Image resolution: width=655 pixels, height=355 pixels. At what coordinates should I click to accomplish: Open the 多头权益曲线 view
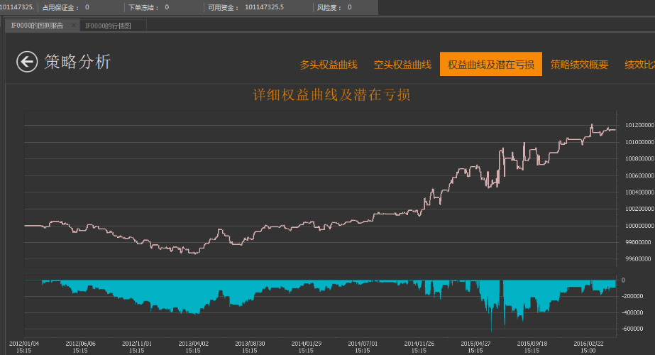tap(328, 65)
